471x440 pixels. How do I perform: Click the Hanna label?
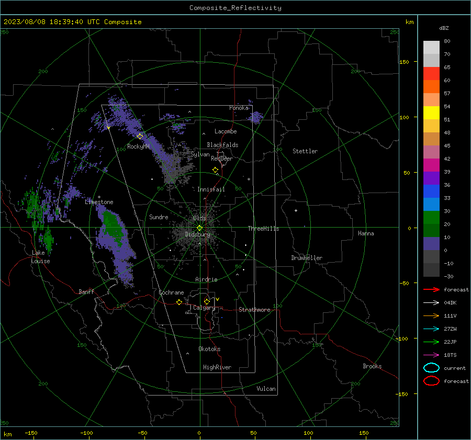click(x=366, y=233)
